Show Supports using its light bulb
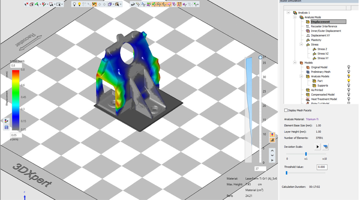The image size is (359, 200). coord(349,85)
